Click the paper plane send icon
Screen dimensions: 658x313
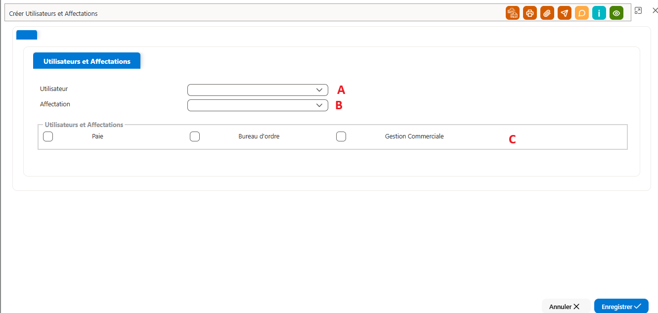pos(565,13)
